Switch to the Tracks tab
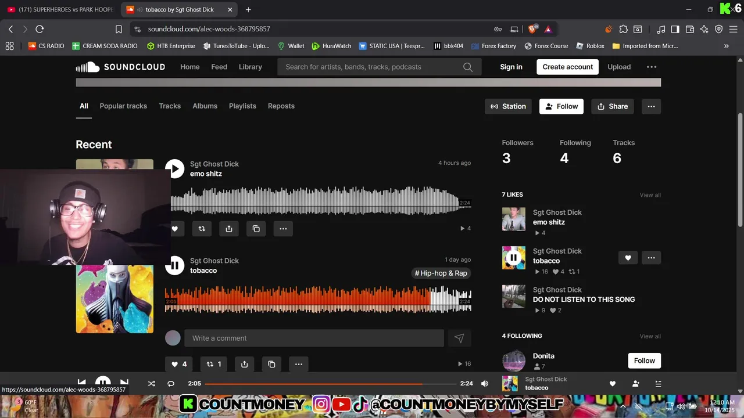This screenshot has width=744, height=418. coord(170,106)
